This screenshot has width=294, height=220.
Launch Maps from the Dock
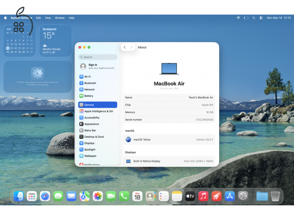click(85, 196)
